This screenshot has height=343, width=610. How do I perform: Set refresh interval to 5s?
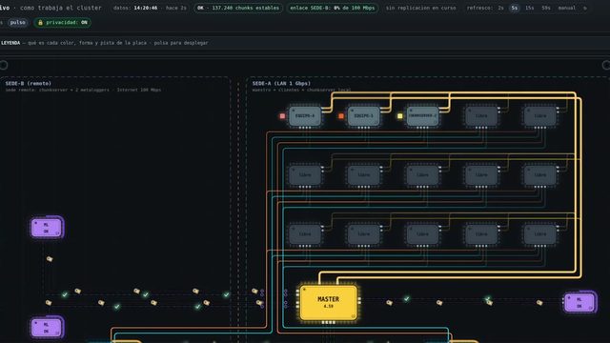pyautogui.click(x=515, y=8)
